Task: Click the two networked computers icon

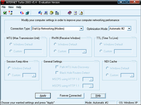Action: pos(57,13)
